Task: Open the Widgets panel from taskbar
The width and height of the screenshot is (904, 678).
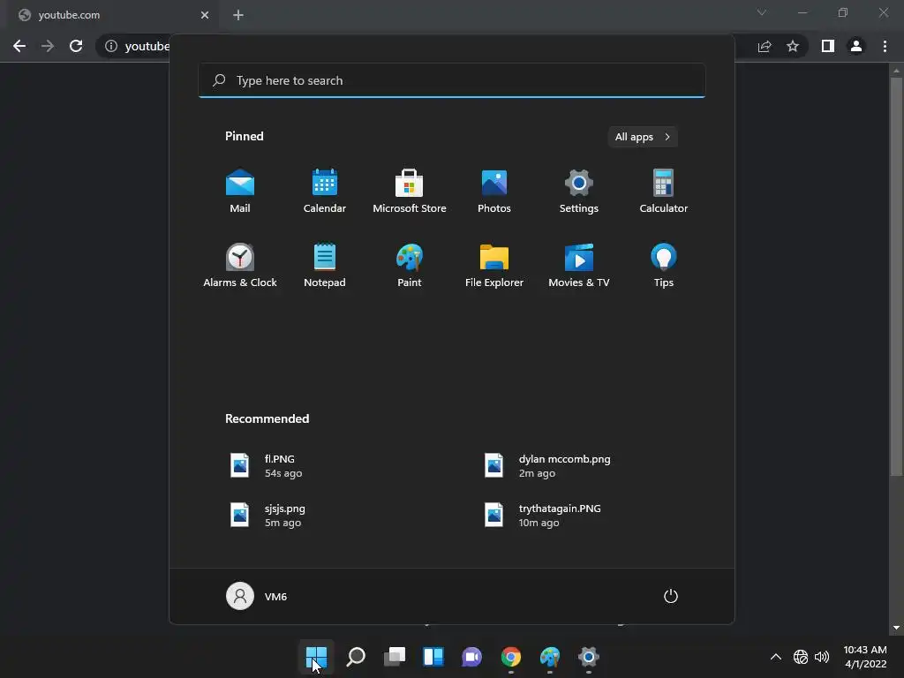Action: pyautogui.click(x=433, y=657)
